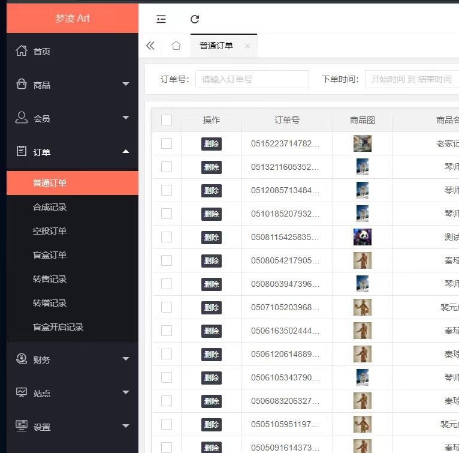Open 首页 in the sidebar
This screenshot has width=459, height=453.
(42, 52)
